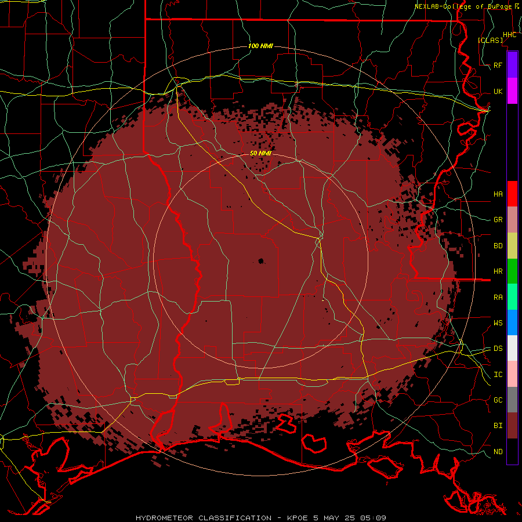Click the magenta UK color swatch
Screen dimensions: 522x522
tap(512, 91)
